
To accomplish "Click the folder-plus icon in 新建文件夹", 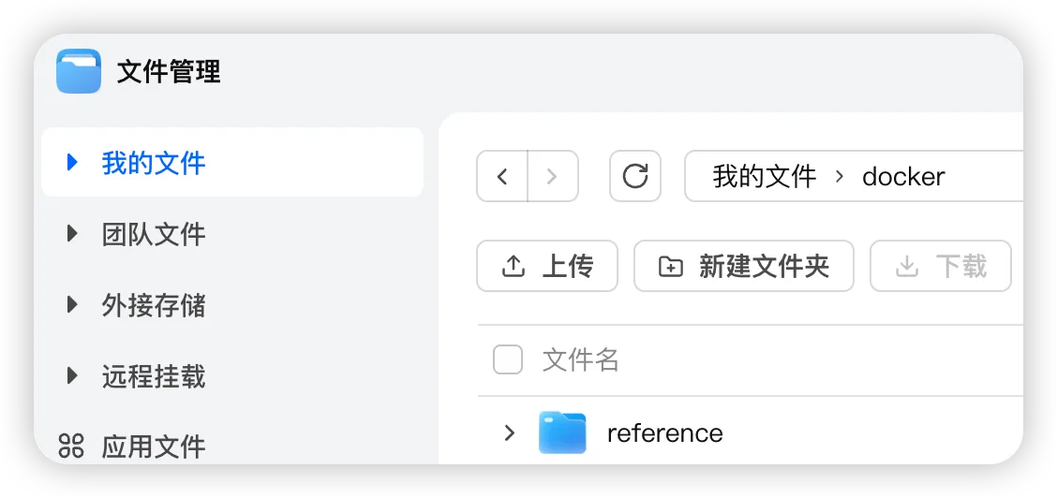I will 671,267.
